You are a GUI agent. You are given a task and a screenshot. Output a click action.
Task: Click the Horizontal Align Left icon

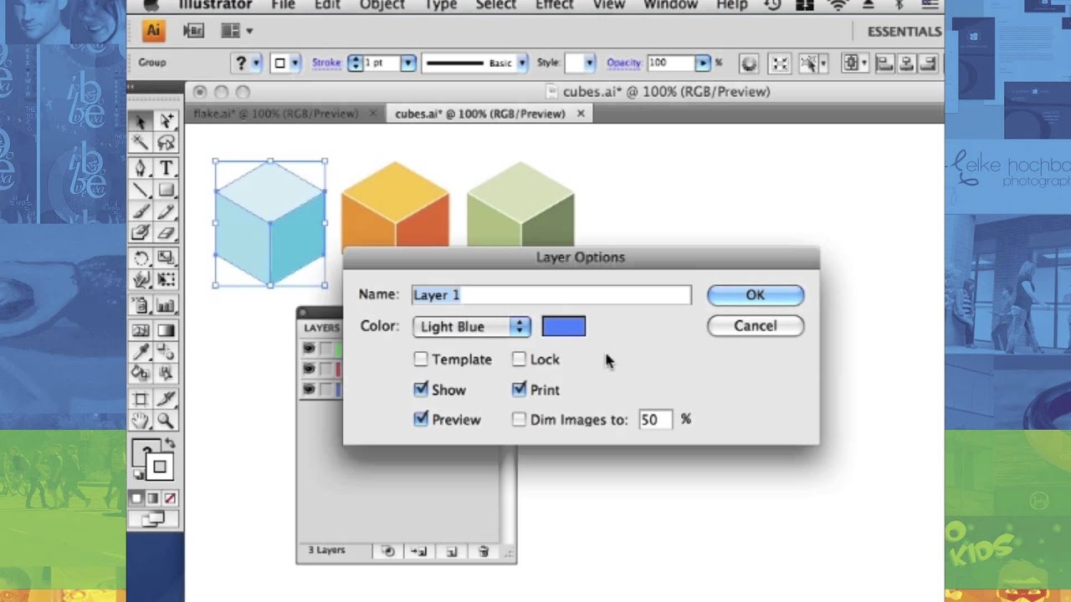(x=884, y=63)
